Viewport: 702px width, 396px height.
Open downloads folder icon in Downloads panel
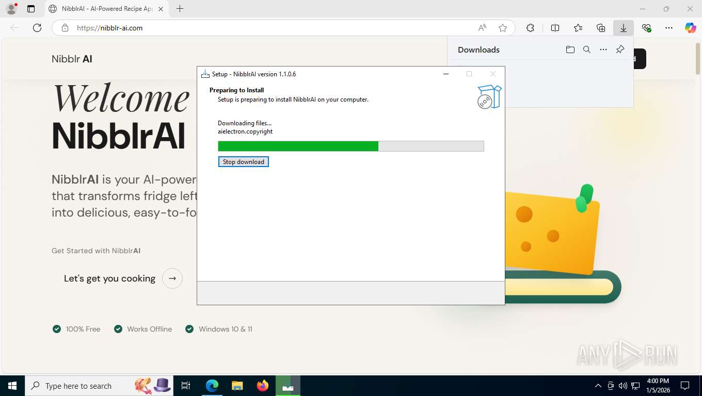(x=570, y=49)
